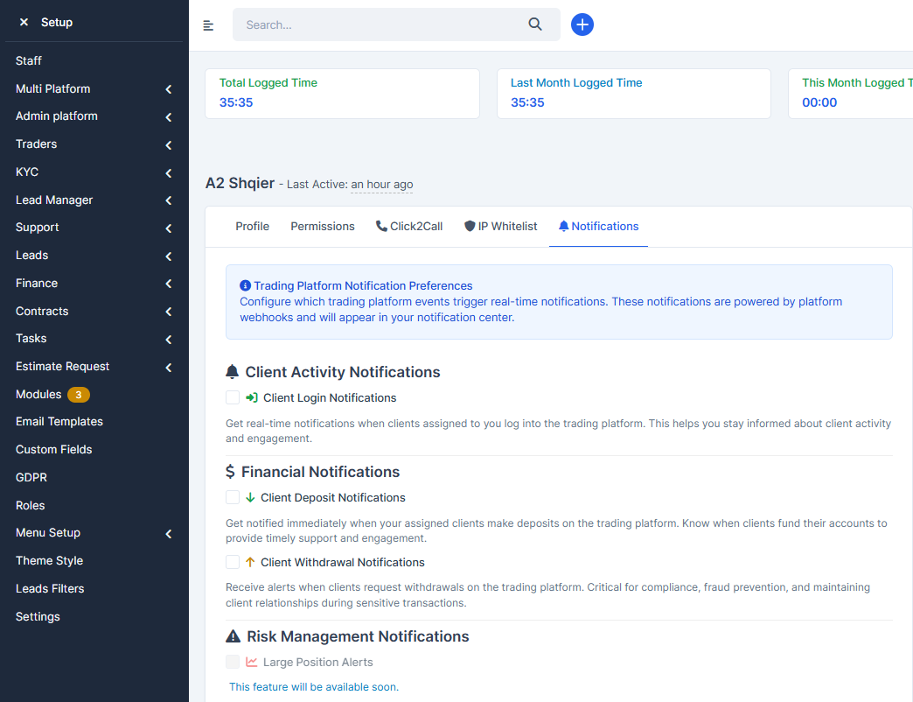Click the phone icon on Click2Call tab
The height and width of the screenshot is (702, 913).
click(381, 226)
